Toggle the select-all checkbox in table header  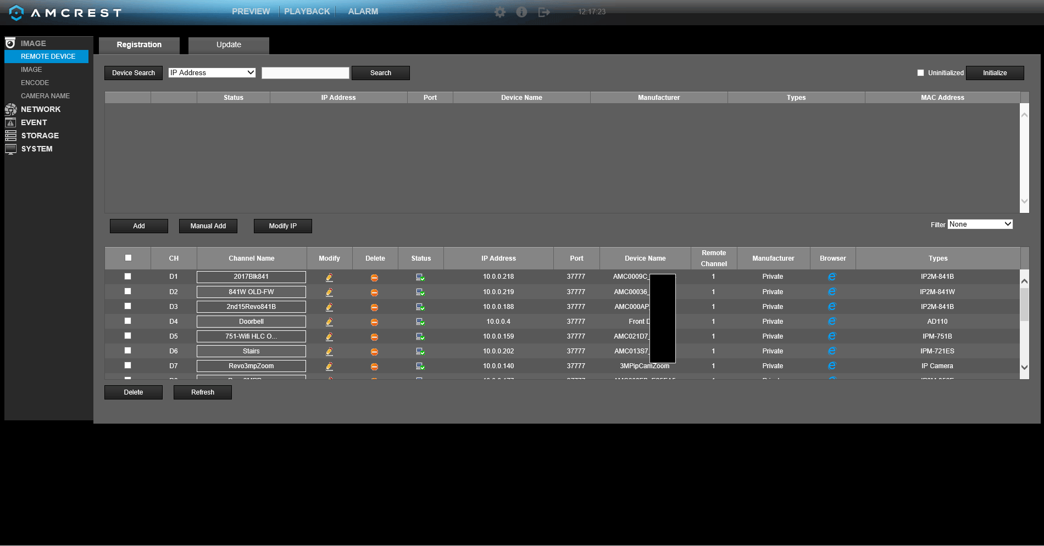point(128,257)
